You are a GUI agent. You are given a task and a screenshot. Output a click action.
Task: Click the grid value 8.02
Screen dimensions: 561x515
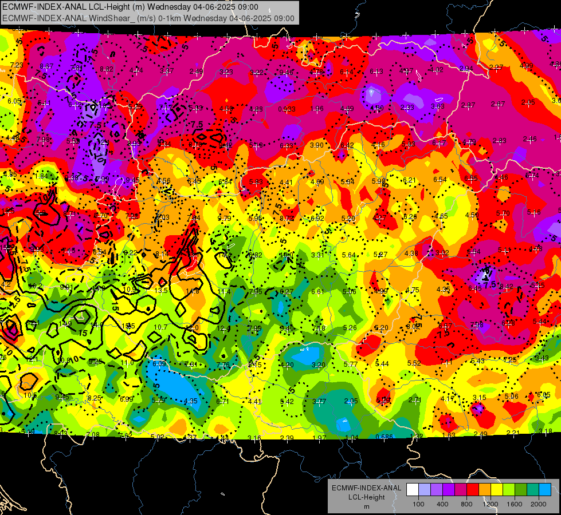click(413, 326)
